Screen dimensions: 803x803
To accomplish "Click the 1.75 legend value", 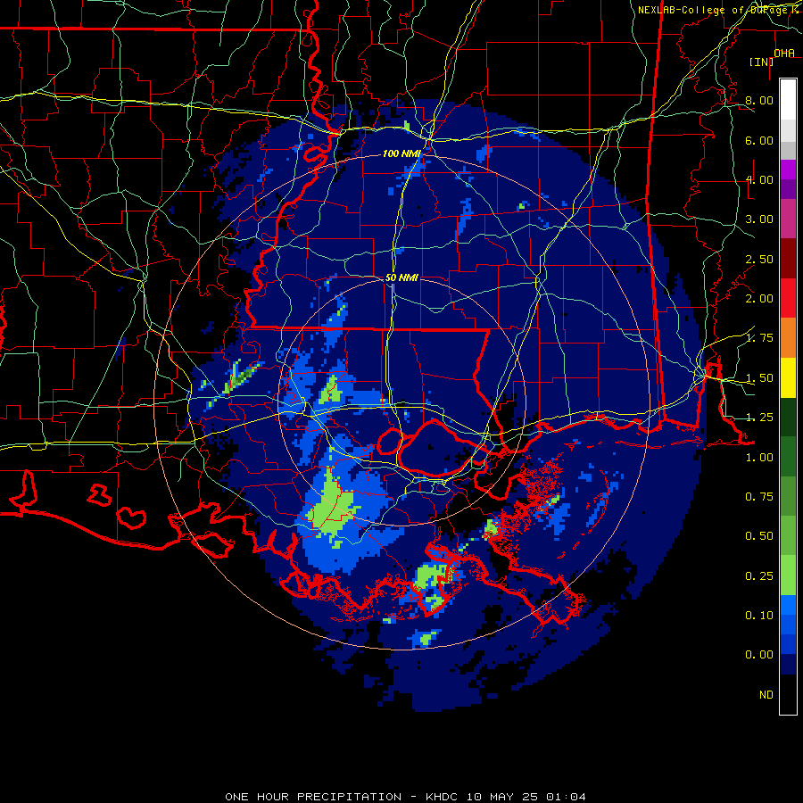I will pyautogui.click(x=759, y=338).
